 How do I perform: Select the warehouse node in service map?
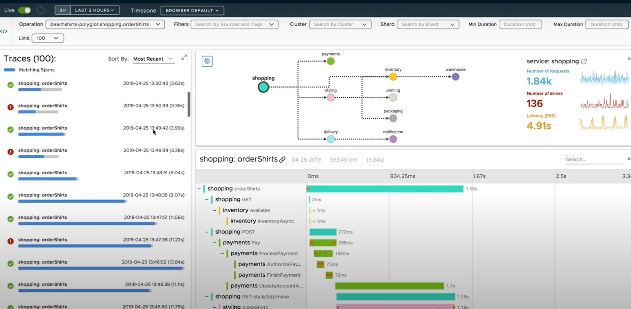455,77
